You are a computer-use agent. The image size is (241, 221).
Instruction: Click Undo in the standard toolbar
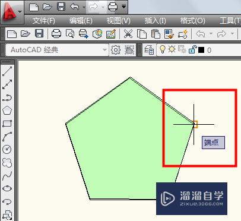tap(200, 34)
